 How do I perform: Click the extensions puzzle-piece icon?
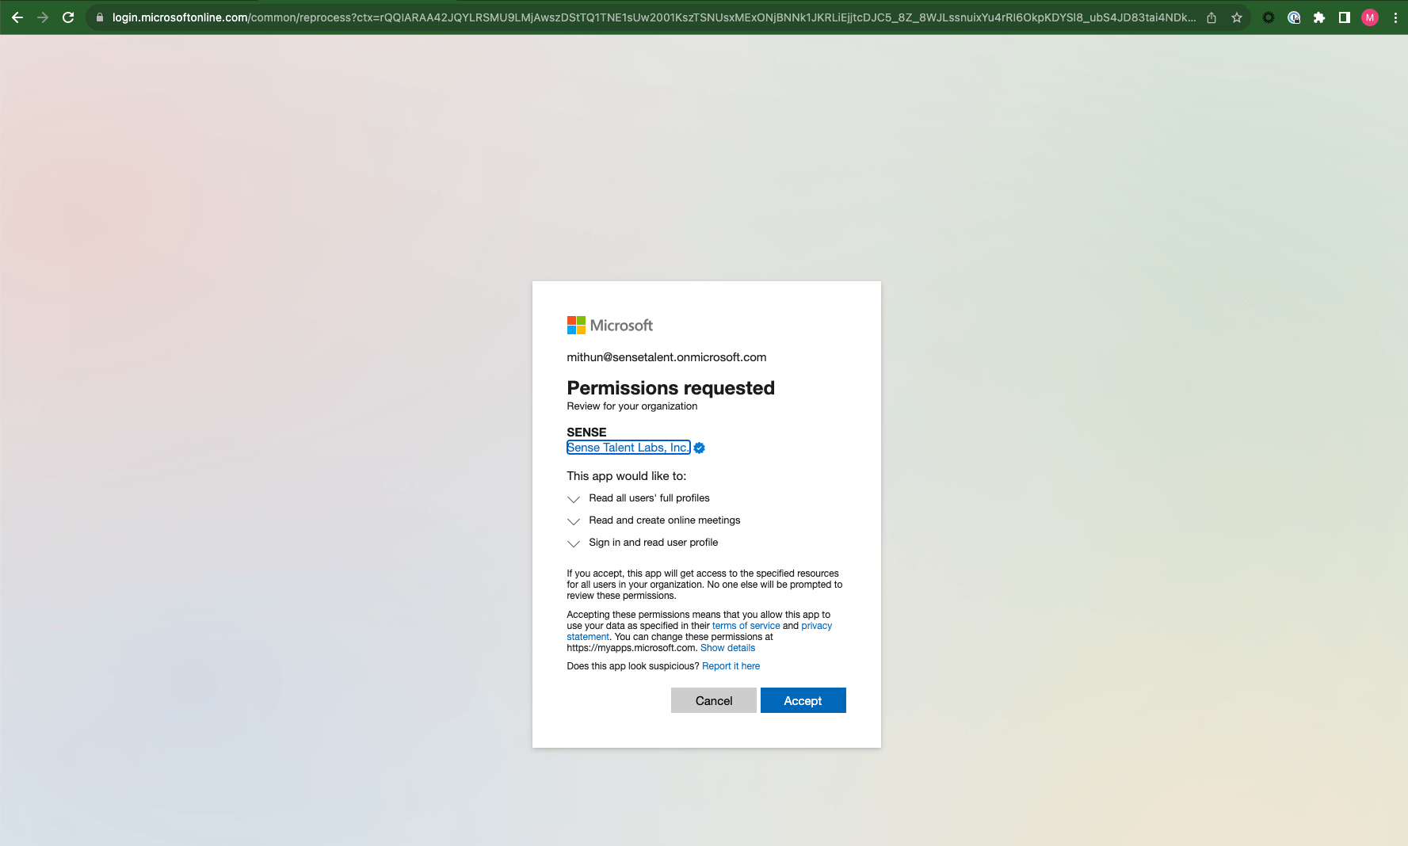tap(1320, 17)
